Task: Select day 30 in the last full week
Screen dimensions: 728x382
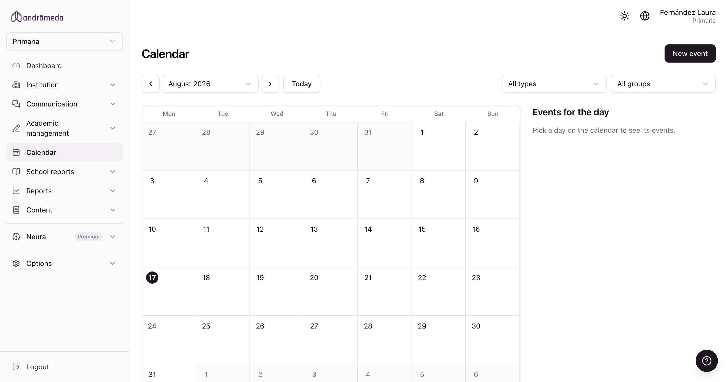Action: point(493,340)
